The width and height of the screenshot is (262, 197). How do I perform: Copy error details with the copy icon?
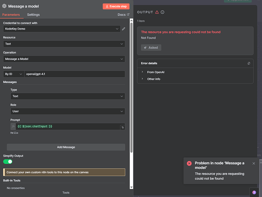249,63
